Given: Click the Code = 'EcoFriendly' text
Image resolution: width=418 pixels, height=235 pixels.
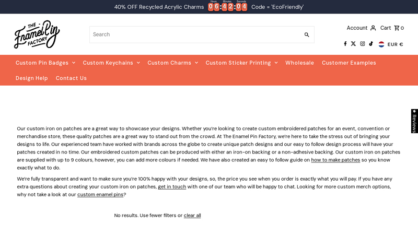Looking at the screenshot, I should pyautogui.click(x=277, y=7).
